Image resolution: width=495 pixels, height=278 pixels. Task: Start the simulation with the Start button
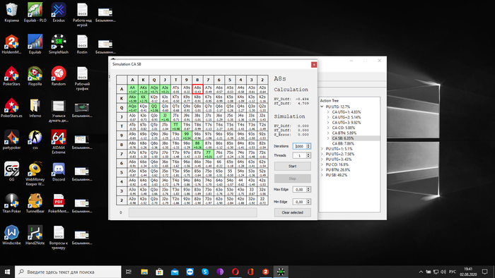tap(292, 166)
